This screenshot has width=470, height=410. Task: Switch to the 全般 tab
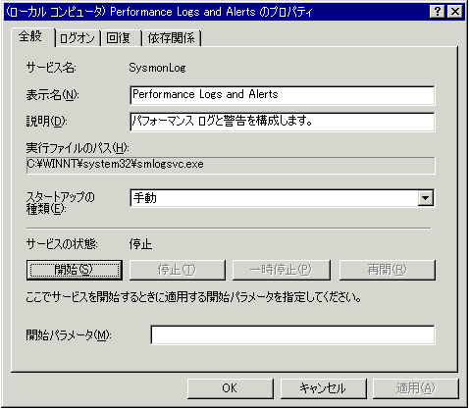click(30, 36)
